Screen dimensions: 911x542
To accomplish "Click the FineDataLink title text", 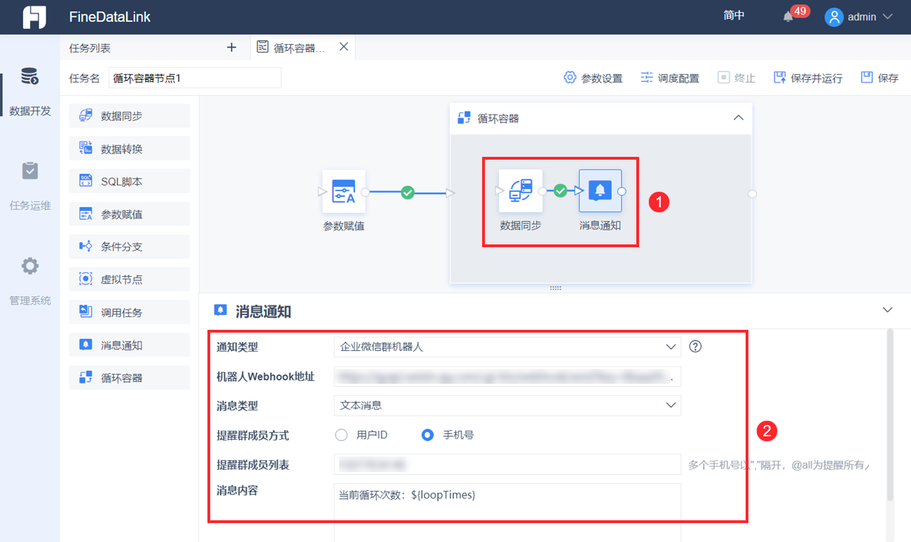I will [x=110, y=17].
